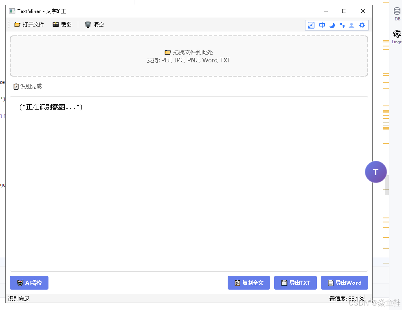
Task: Click the 打开文件 toolbar button
Action: [29, 24]
